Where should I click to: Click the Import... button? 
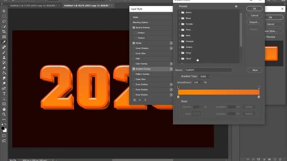254,22
